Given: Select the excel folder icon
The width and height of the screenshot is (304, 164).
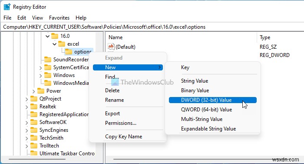Looking at the screenshot, I should point(62,44).
